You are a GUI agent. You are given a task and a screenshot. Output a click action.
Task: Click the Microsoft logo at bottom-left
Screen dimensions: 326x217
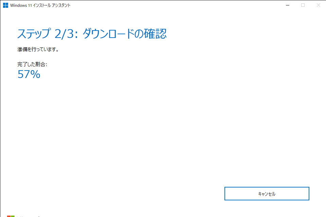[x=11, y=216]
